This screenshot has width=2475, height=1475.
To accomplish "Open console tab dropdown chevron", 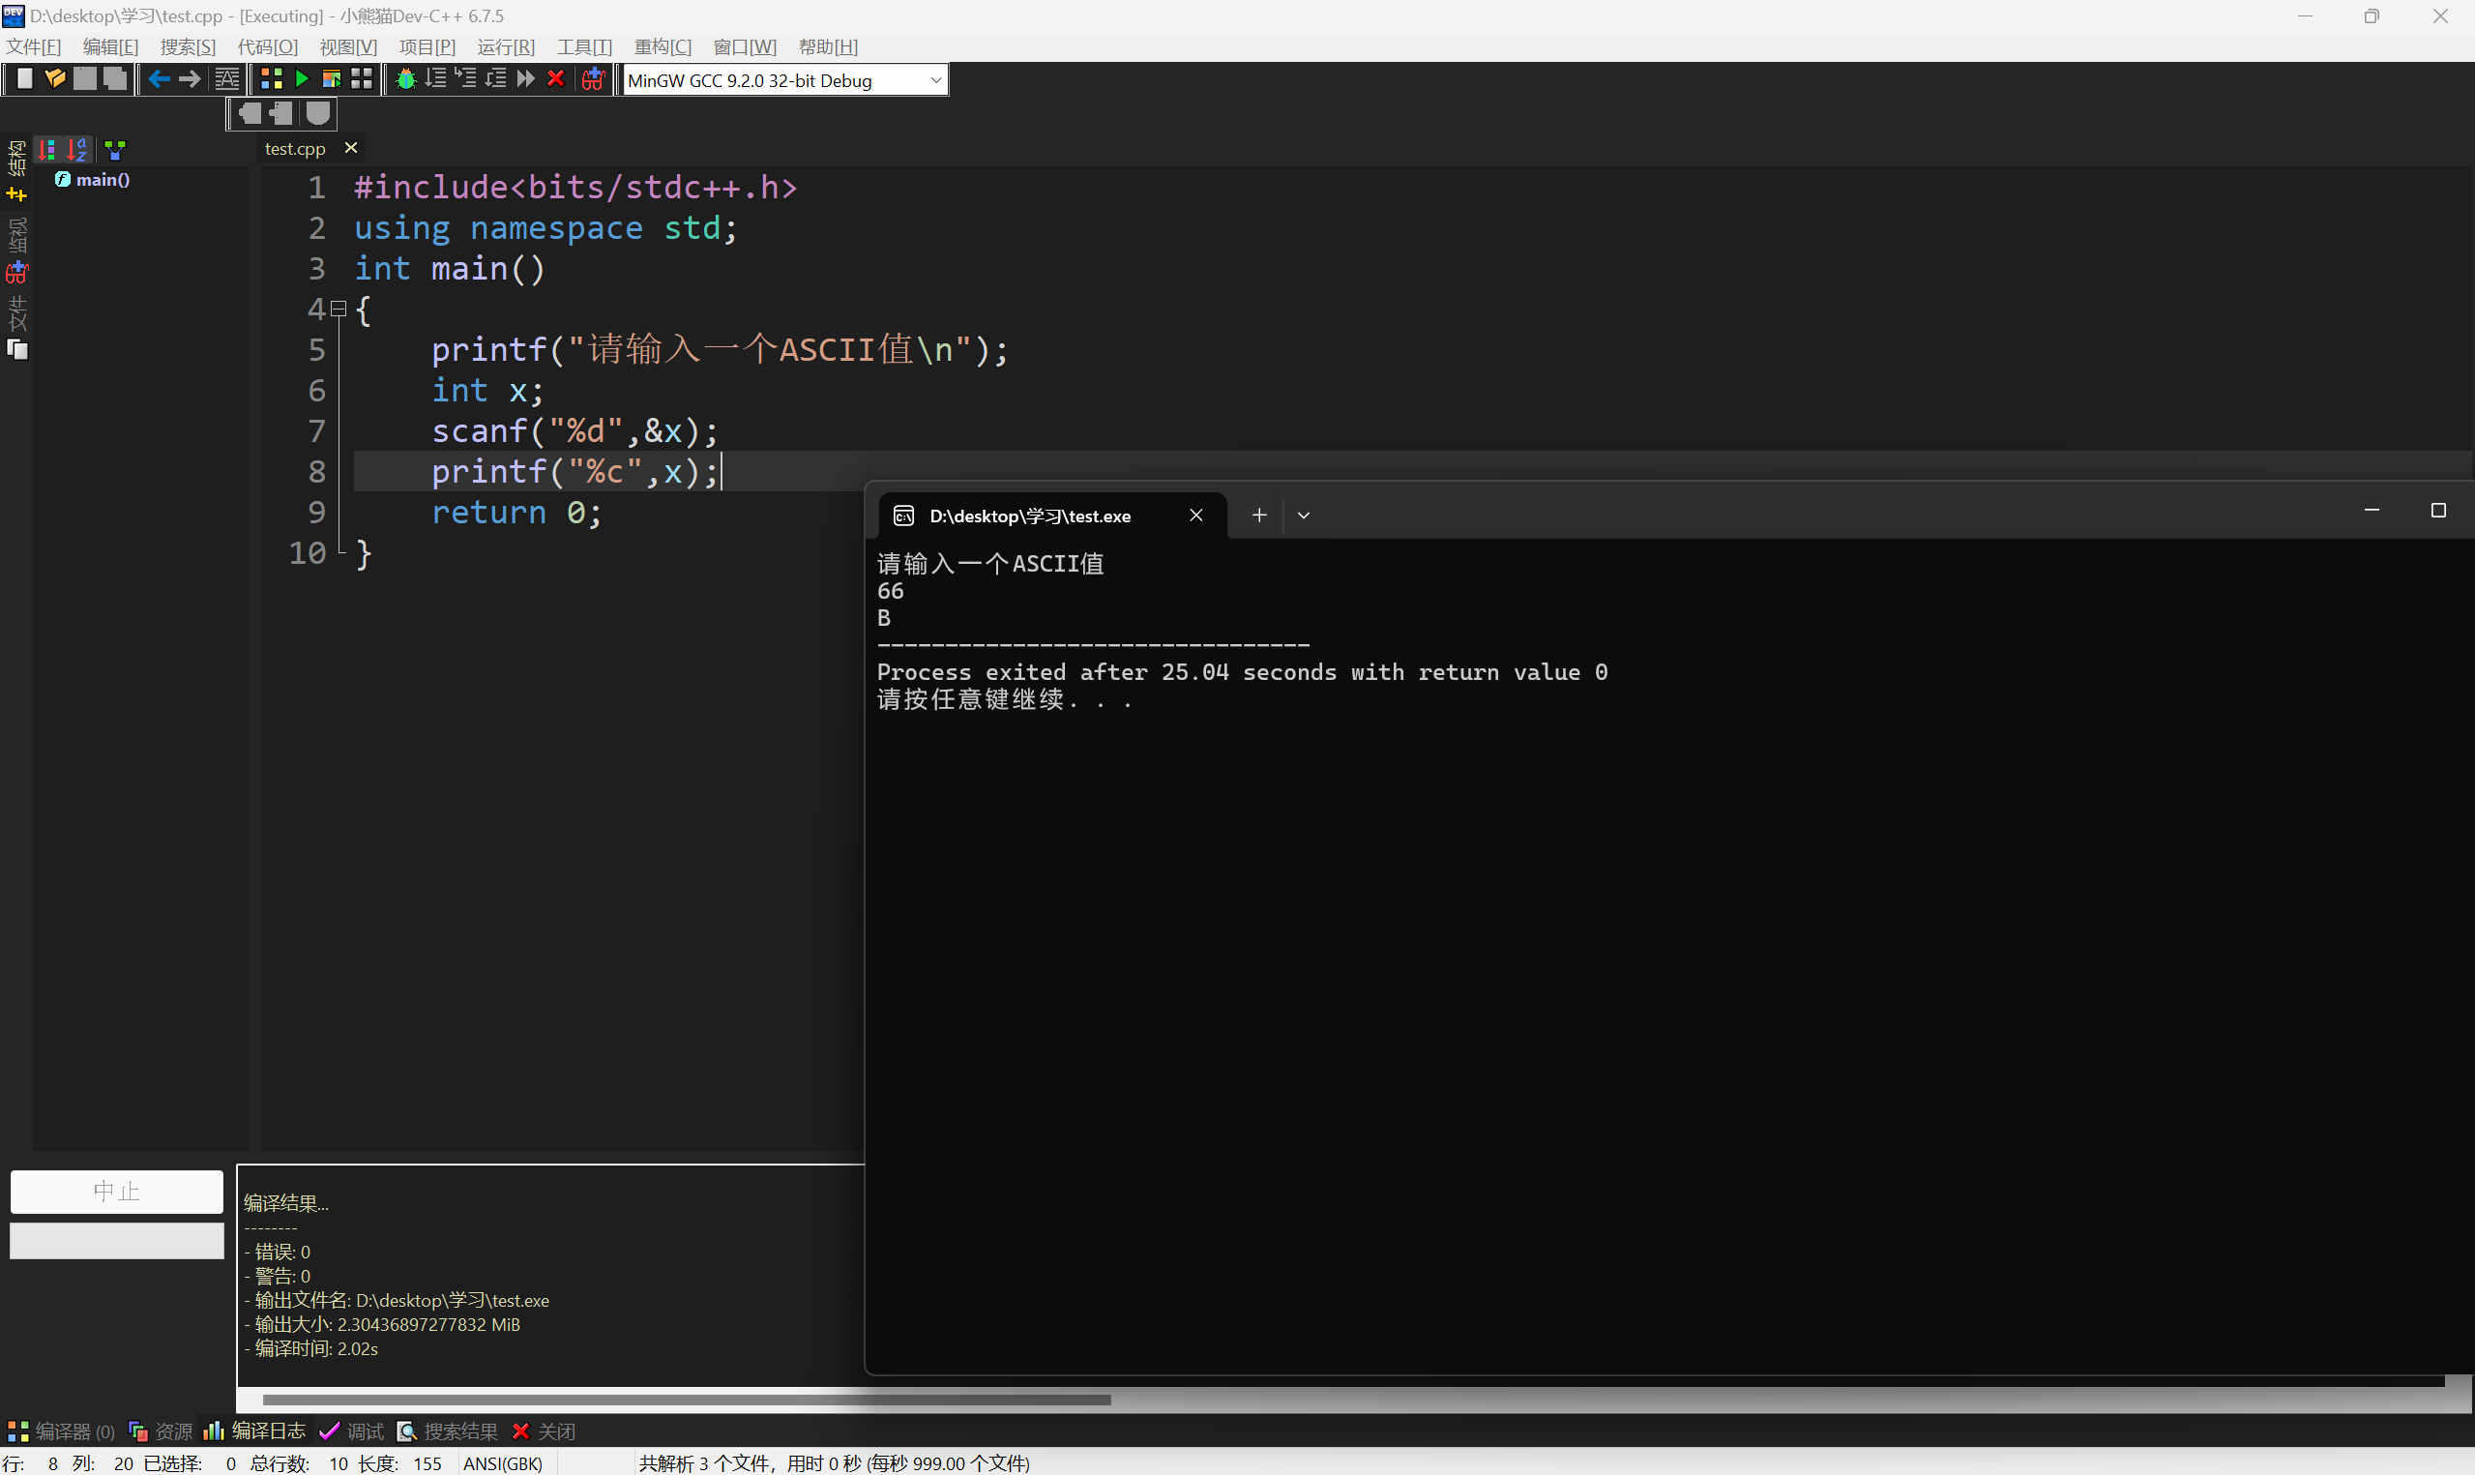I will coord(1304,516).
